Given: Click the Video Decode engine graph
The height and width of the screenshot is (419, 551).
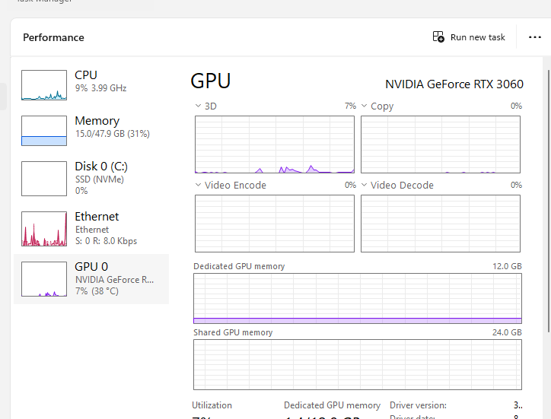Looking at the screenshot, I should [x=441, y=223].
